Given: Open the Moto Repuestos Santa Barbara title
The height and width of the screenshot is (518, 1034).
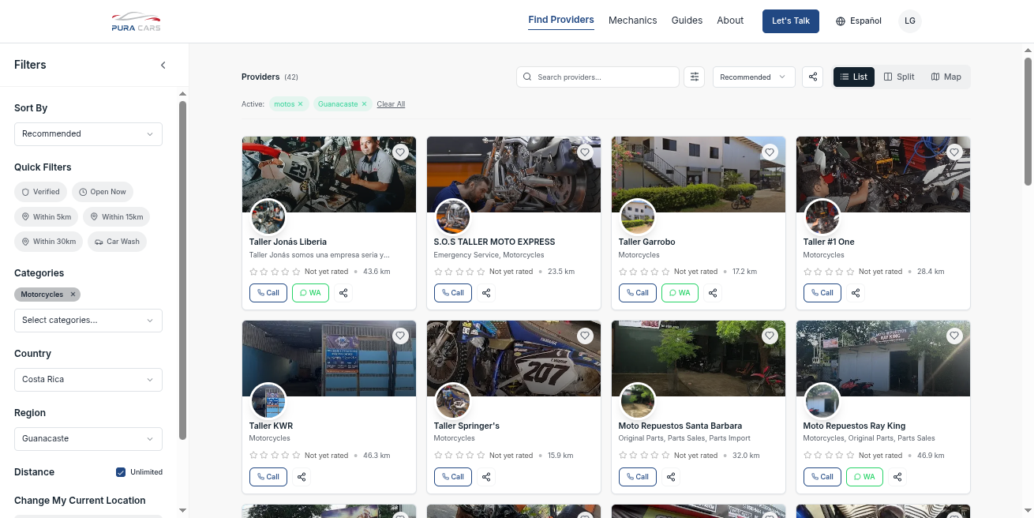Looking at the screenshot, I should click(680, 426).
